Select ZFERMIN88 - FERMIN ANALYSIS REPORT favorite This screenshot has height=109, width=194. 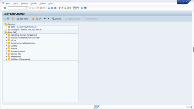click(26, 30)
